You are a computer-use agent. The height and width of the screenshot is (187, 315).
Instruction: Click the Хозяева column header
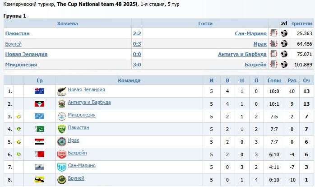tap(68, 23)
